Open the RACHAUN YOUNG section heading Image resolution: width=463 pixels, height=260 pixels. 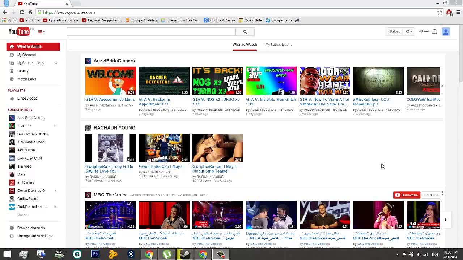click(114, 128)
